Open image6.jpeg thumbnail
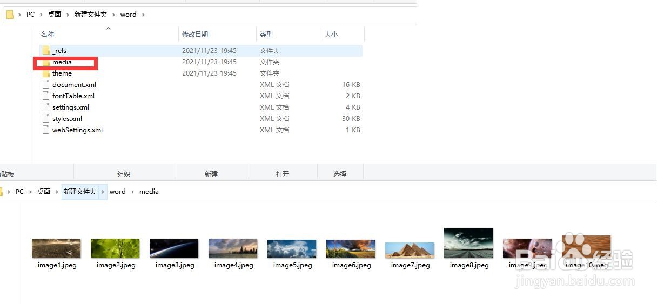The height and width of the screenshot is (304, 671). (351, 248)
